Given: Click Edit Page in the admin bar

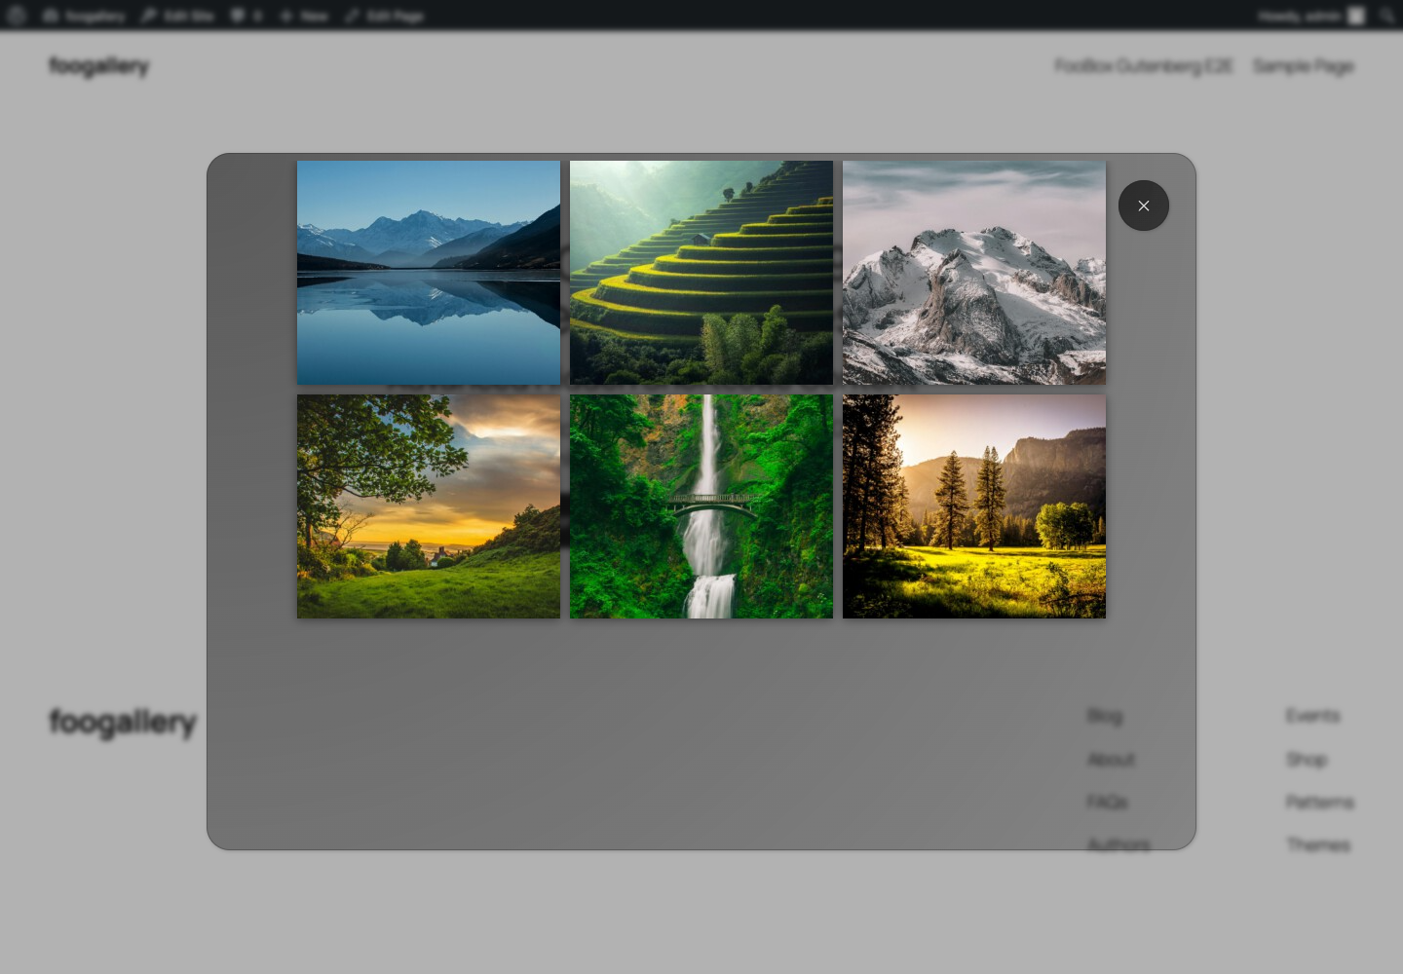Looking at the screenshot, I should pos(384,16).
